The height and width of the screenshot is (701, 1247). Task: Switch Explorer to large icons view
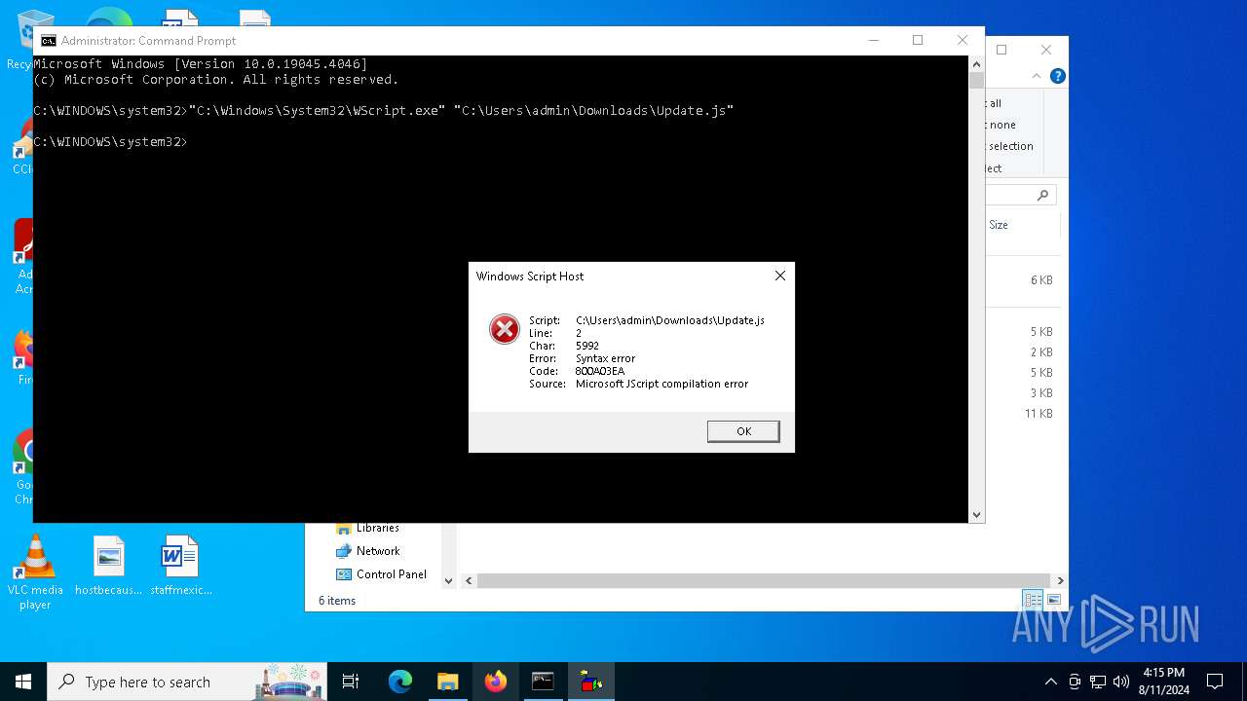tap(1053, 600)
